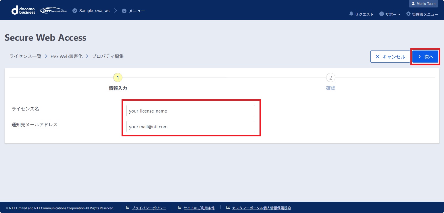Click the gear icon for 管理者メニュー
The image size is (444, 213).
click(408, 14)
